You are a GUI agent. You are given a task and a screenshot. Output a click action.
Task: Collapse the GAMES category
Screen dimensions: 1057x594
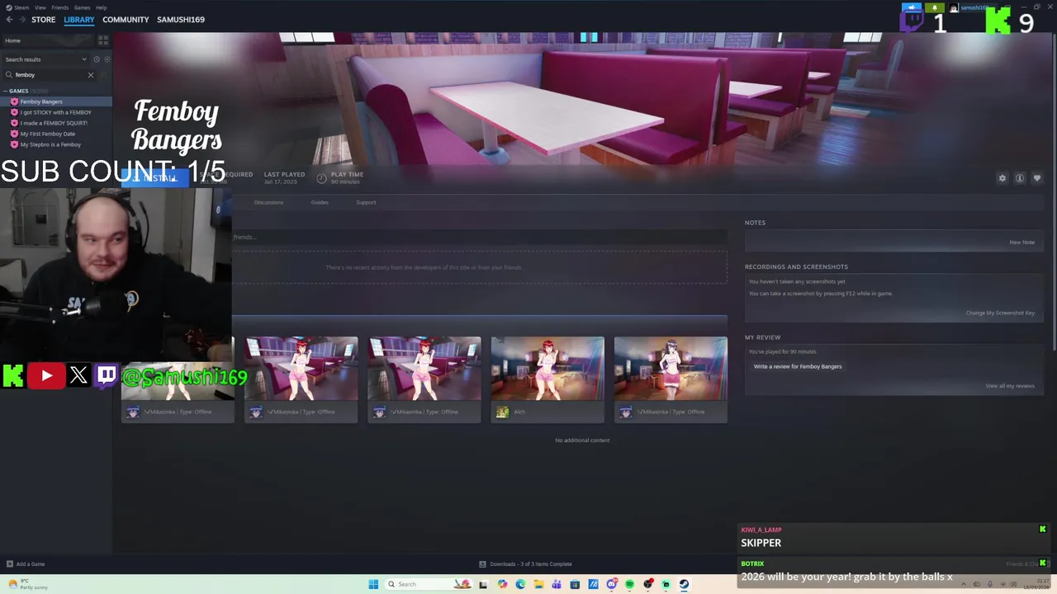tap(5, 91)
